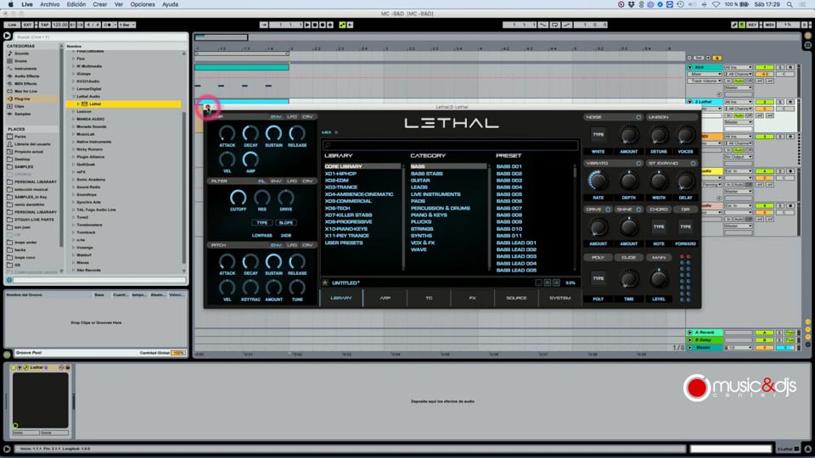Choose LEADS category in Lethal
The image size is (815, 458).
419,187
